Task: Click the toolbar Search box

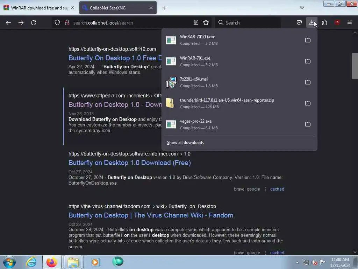Action: coord(248,23)
